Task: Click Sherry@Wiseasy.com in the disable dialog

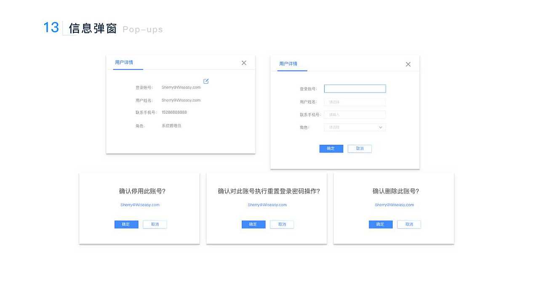Action: pos(139,205)
